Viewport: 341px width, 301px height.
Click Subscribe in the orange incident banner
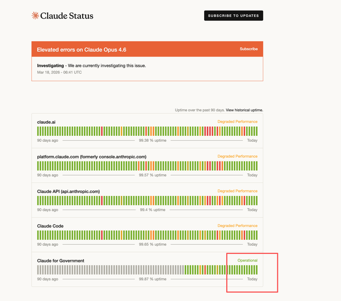[x=248, y=49]
